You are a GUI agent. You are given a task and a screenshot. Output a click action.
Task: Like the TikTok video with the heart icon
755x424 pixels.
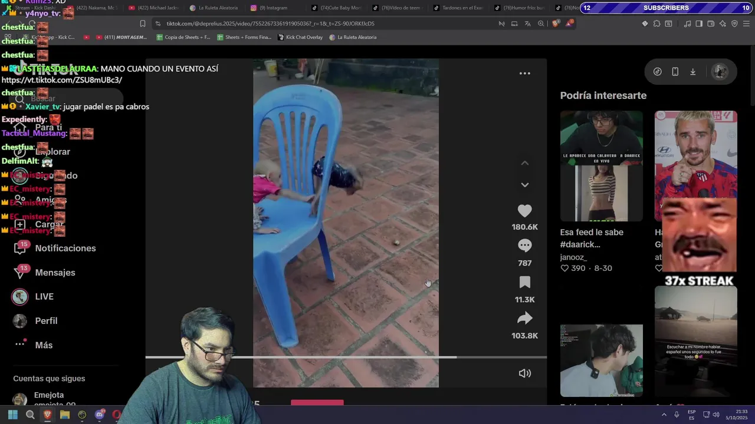click(524, 211)
